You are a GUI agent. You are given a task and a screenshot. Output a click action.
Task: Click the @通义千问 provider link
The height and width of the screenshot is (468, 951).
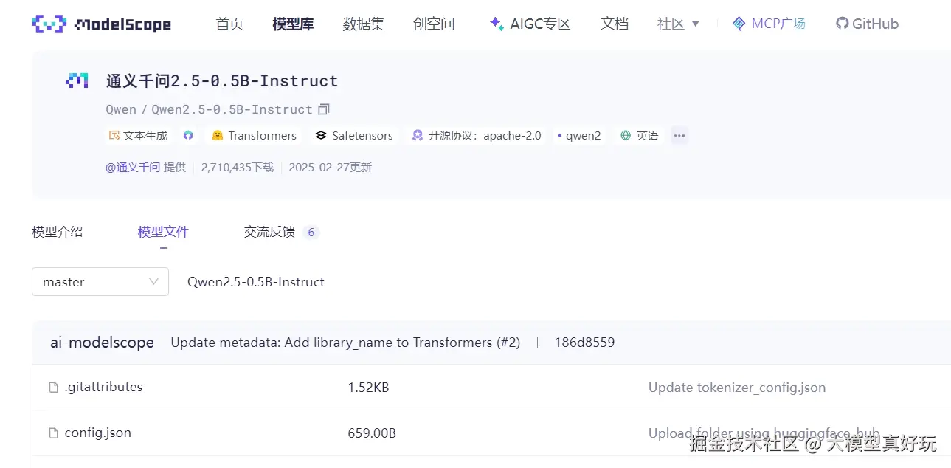click(133, 168)
